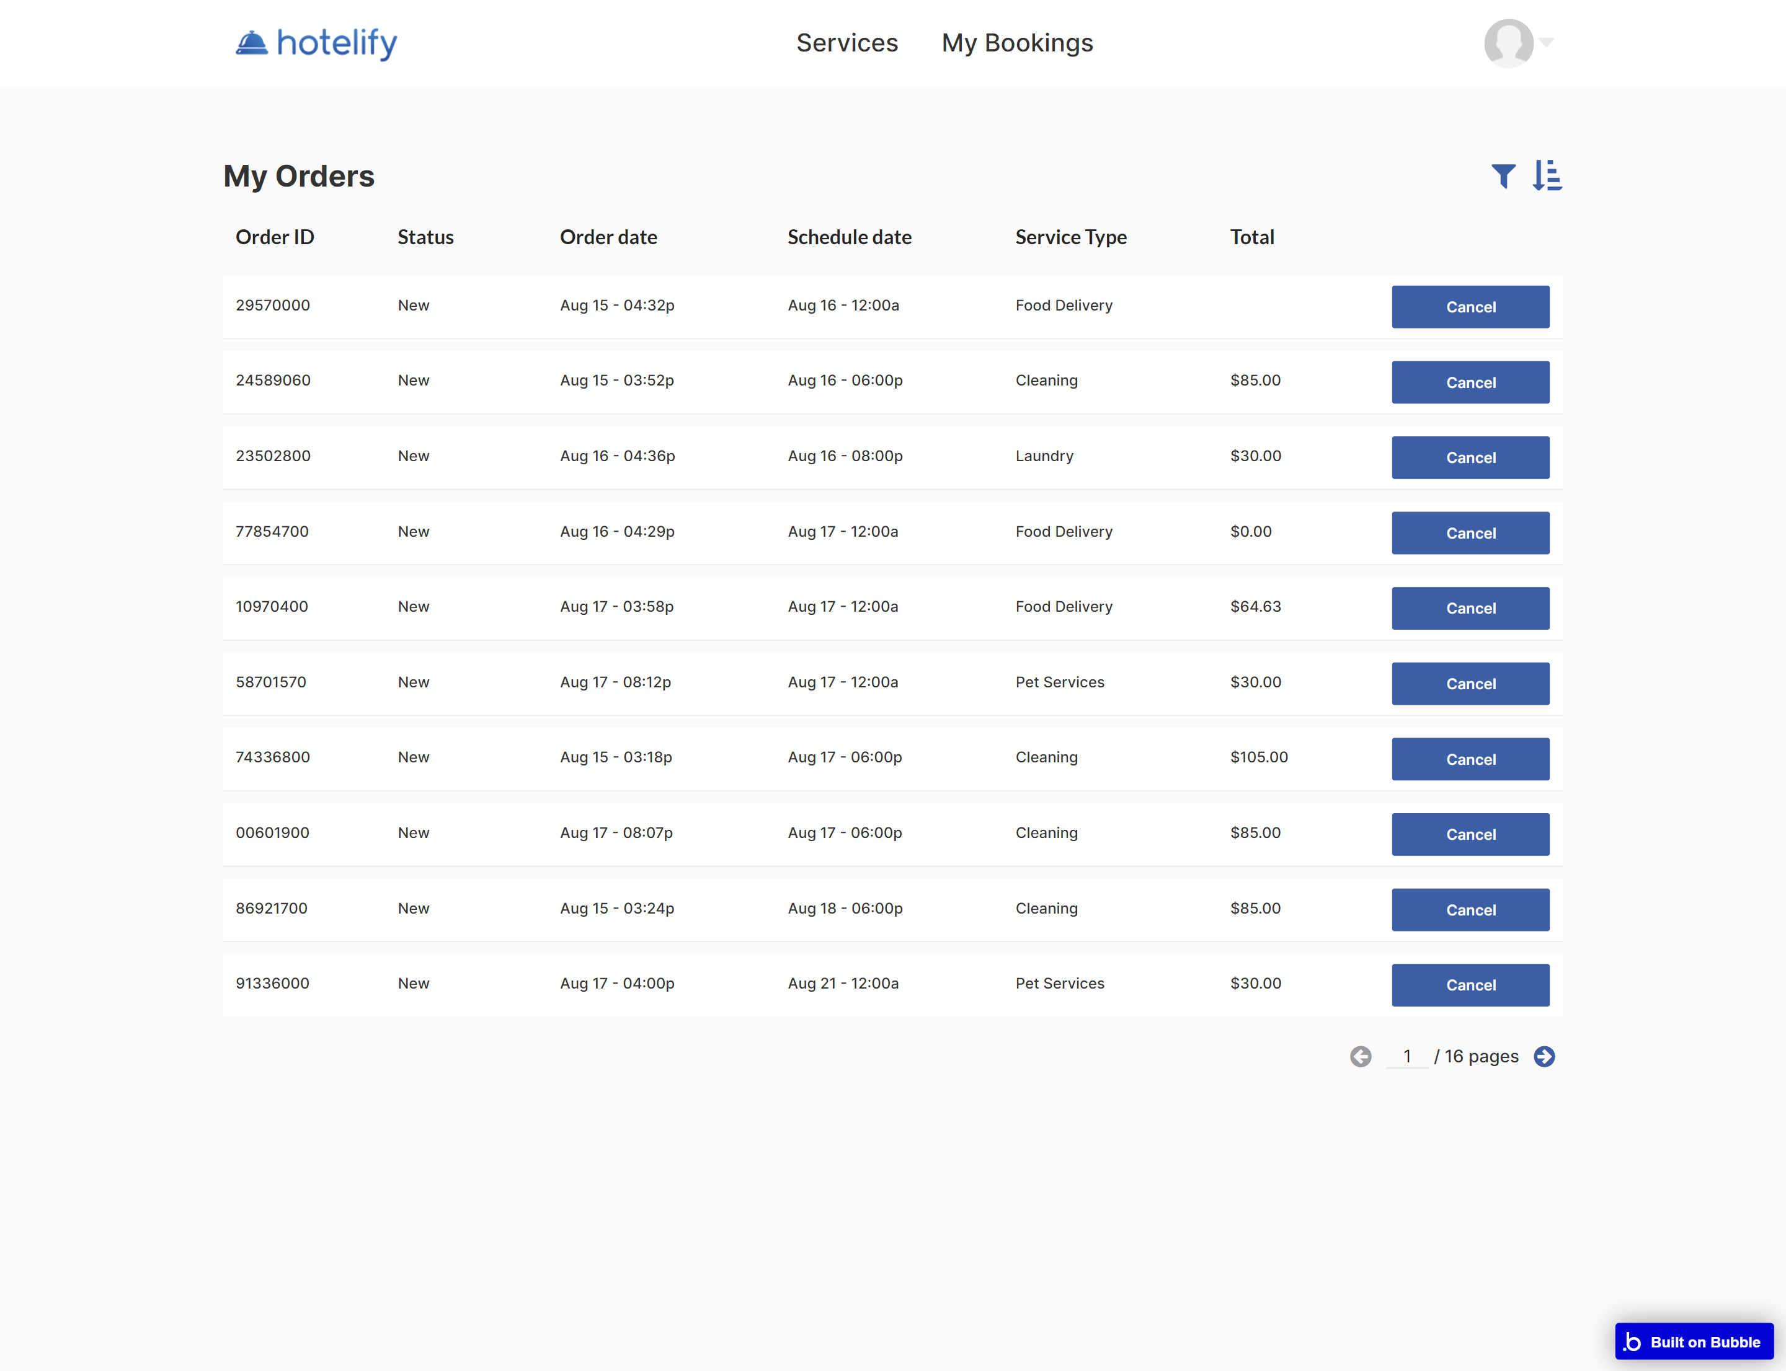The image size is (1786, 1371).
Task: Click schedule date Aug 16 - 08:00p
Action: pos(845,456)
